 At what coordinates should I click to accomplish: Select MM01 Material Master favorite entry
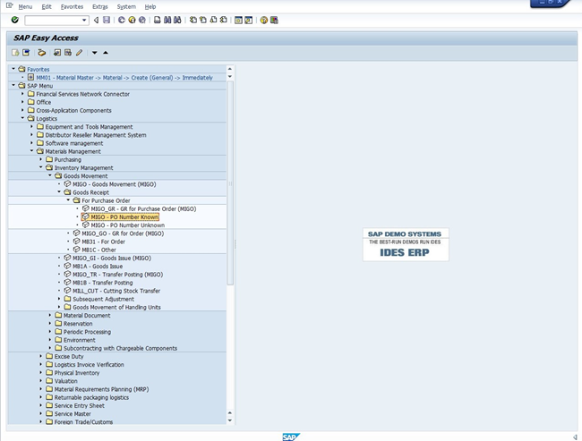[124, 78]
